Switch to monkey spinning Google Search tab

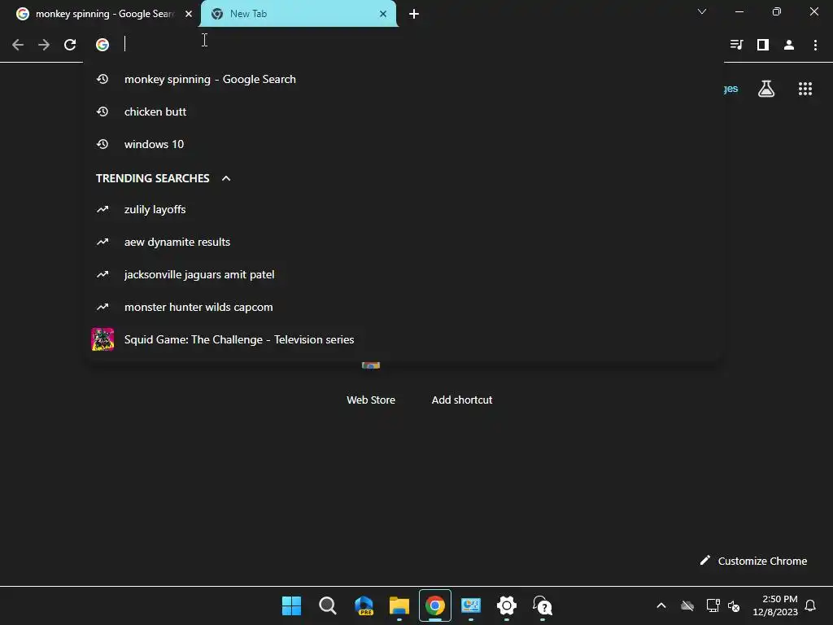tap(104, 14)
